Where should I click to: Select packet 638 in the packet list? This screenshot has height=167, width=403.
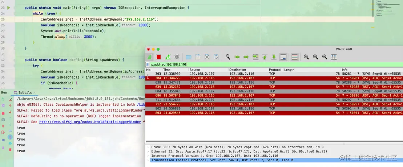pyautogui.click(x=274, y=83)
